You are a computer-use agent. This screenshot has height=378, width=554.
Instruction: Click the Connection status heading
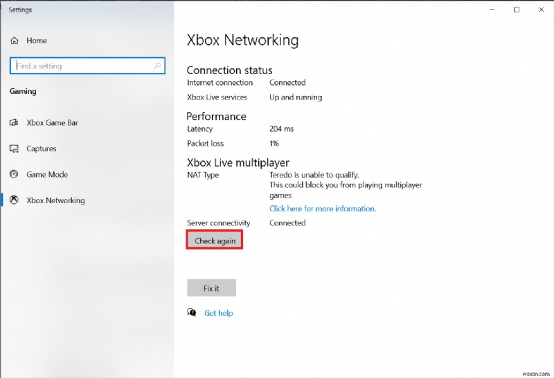230,70
